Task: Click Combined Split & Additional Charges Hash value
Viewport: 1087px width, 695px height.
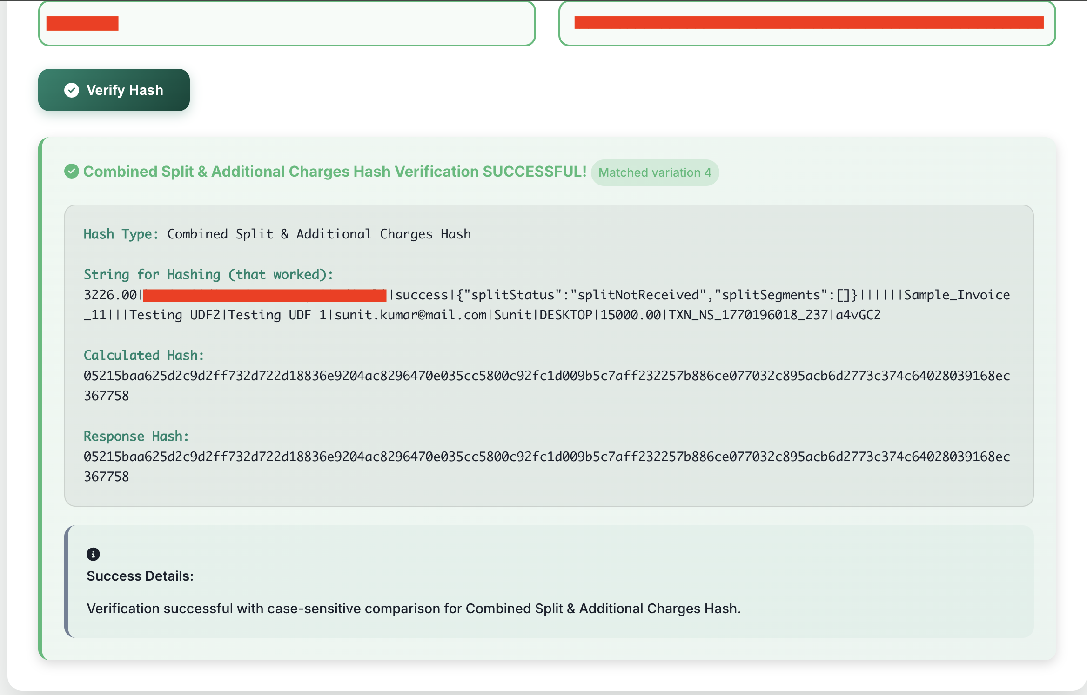Action: pyautogui.click(x=319, y=234)
